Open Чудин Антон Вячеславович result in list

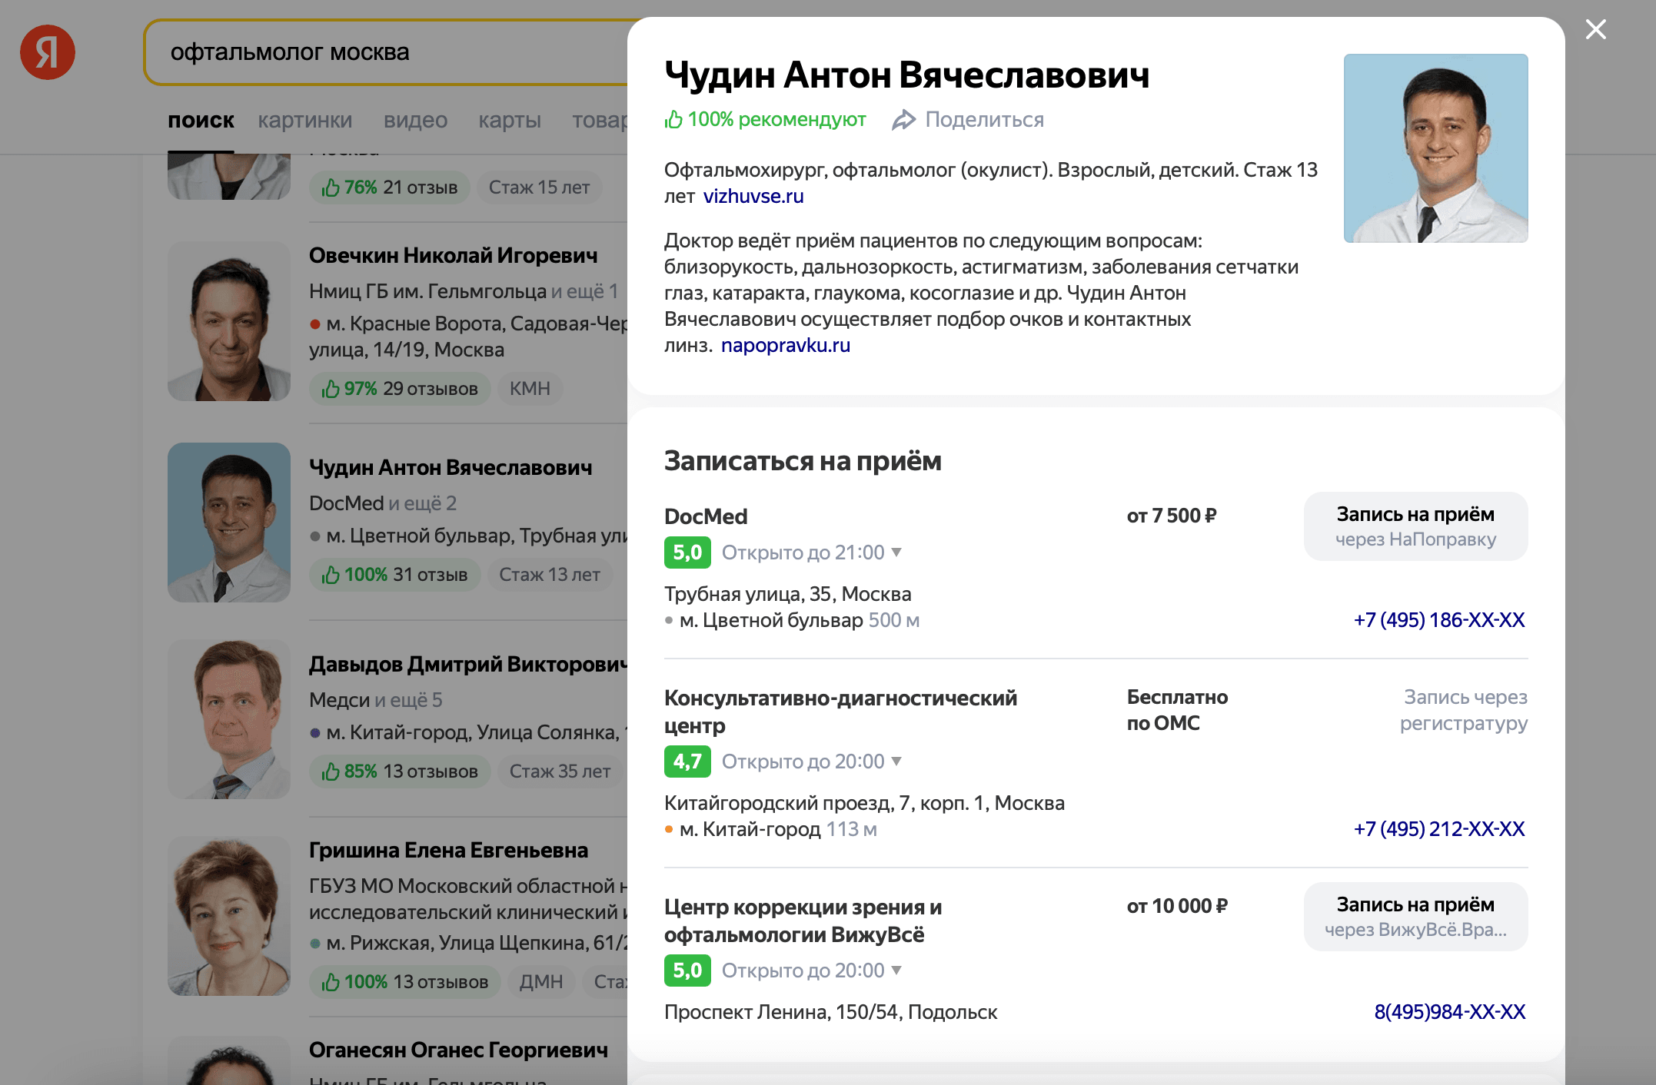pyautogui.click(x=451, y=468)
